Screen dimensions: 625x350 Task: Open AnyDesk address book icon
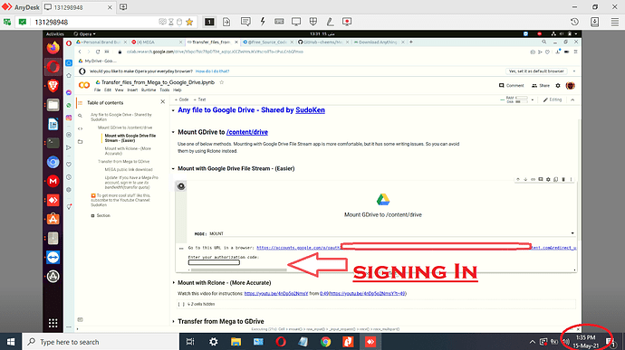tap(594, 22)
